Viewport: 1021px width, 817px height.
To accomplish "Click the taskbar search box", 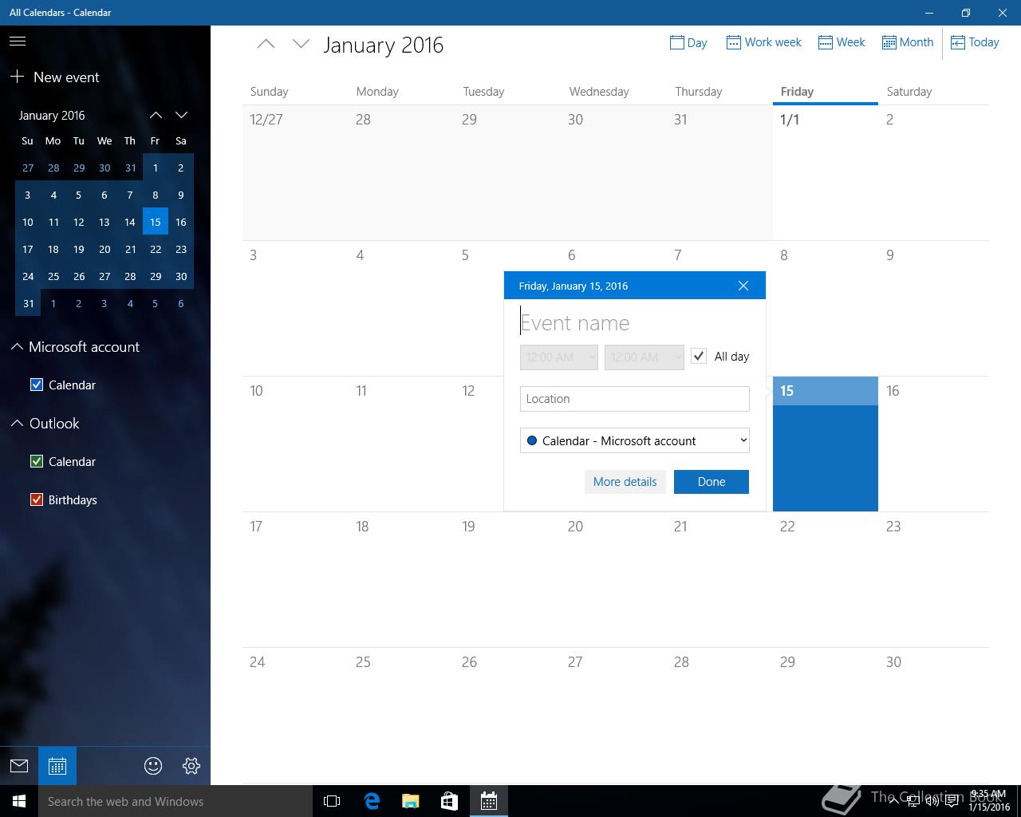I will coord(175,801).
